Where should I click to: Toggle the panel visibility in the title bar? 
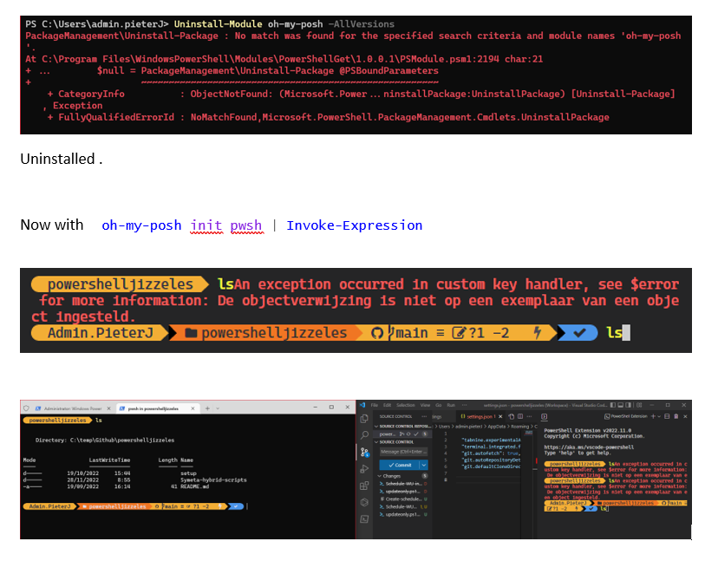coord(620,405)
